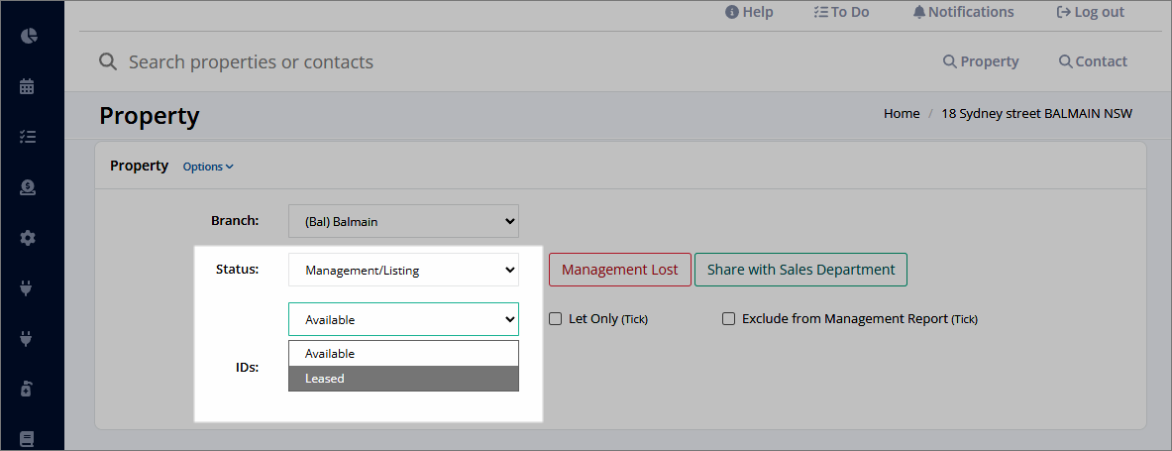
Task: Open the book icon in the sidebar
Action: click(28, 439)
